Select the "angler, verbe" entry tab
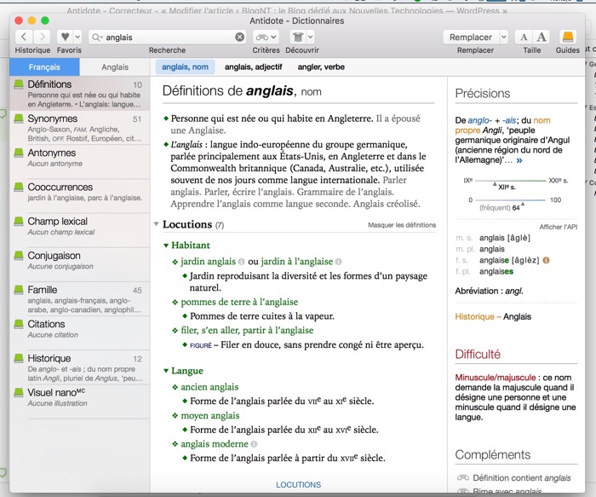The image size is (596, 497). 321,66
